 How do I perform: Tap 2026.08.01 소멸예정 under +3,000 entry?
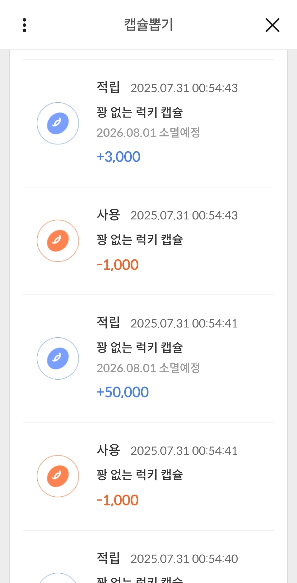148,133
